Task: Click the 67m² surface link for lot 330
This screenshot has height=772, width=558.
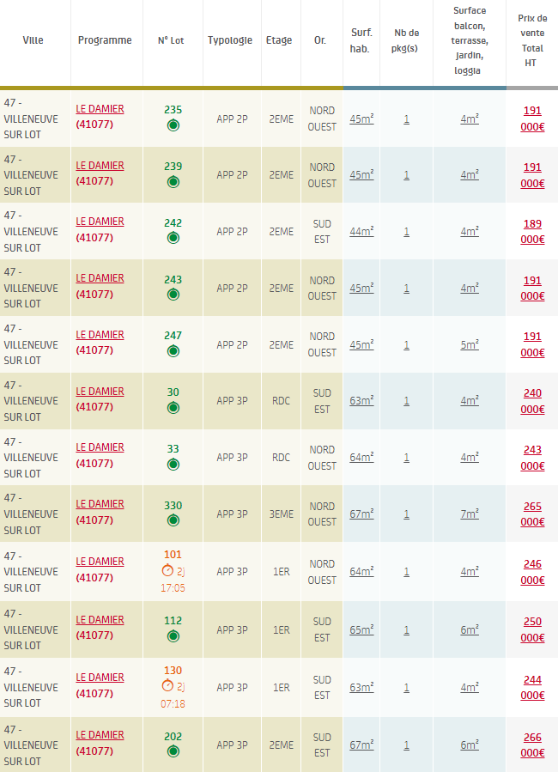Action: 361,514
